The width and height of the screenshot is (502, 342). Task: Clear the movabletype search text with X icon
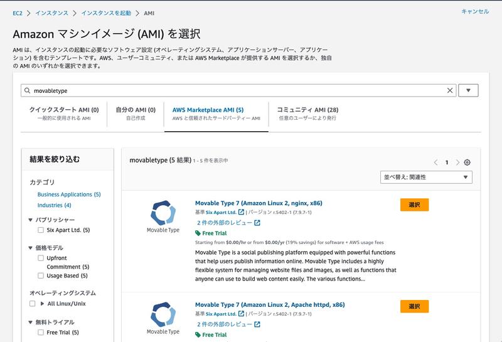click(x=450, y=90)
